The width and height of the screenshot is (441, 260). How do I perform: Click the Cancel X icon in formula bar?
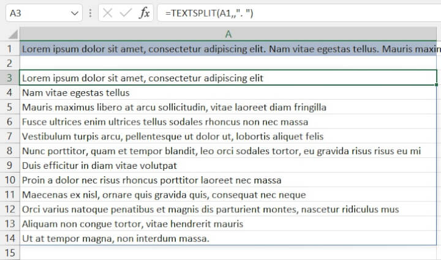[x=107, y=13]
